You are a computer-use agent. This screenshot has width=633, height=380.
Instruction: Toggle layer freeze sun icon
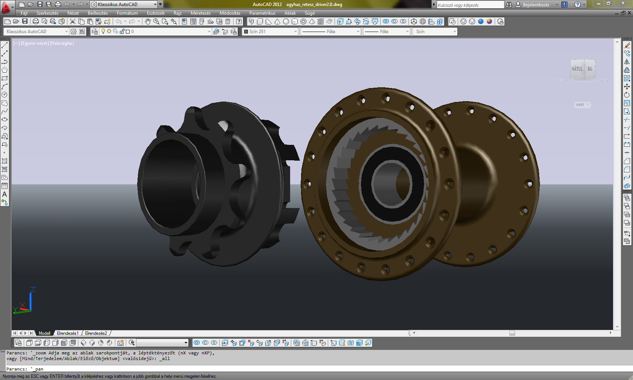click(x=109, y=32)
